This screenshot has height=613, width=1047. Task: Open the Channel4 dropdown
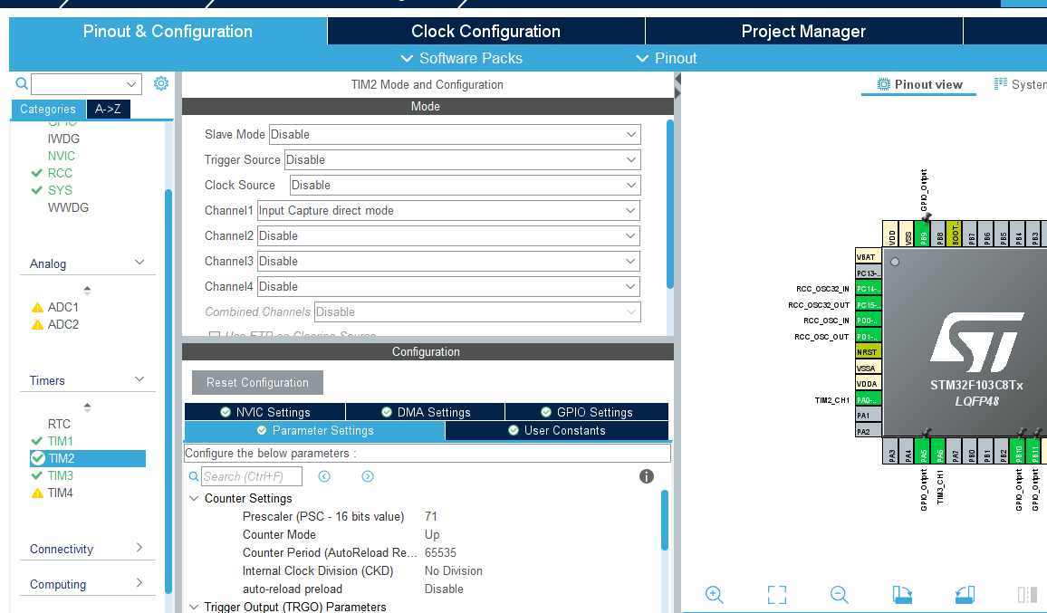448,286
